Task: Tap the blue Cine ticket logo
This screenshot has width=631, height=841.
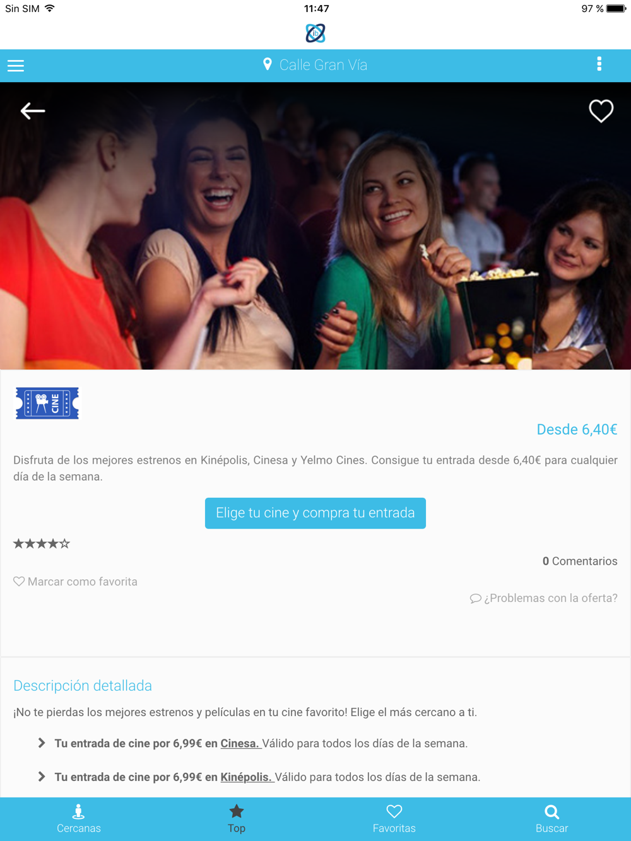Action: click(47, 403)
